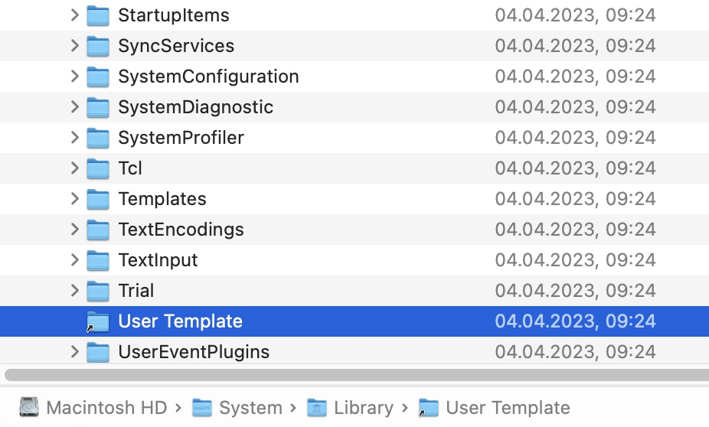Go to Library in the path bar
The height and width of the screenshot is (427, 709).
(x=364, y=408)
